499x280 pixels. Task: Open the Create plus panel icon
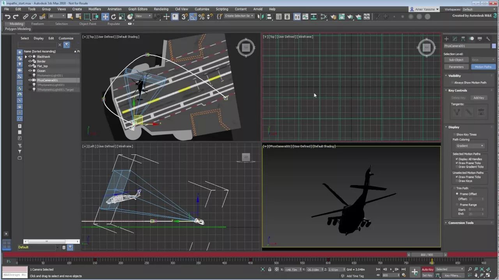pyautogui.click(x=447, y=38)
